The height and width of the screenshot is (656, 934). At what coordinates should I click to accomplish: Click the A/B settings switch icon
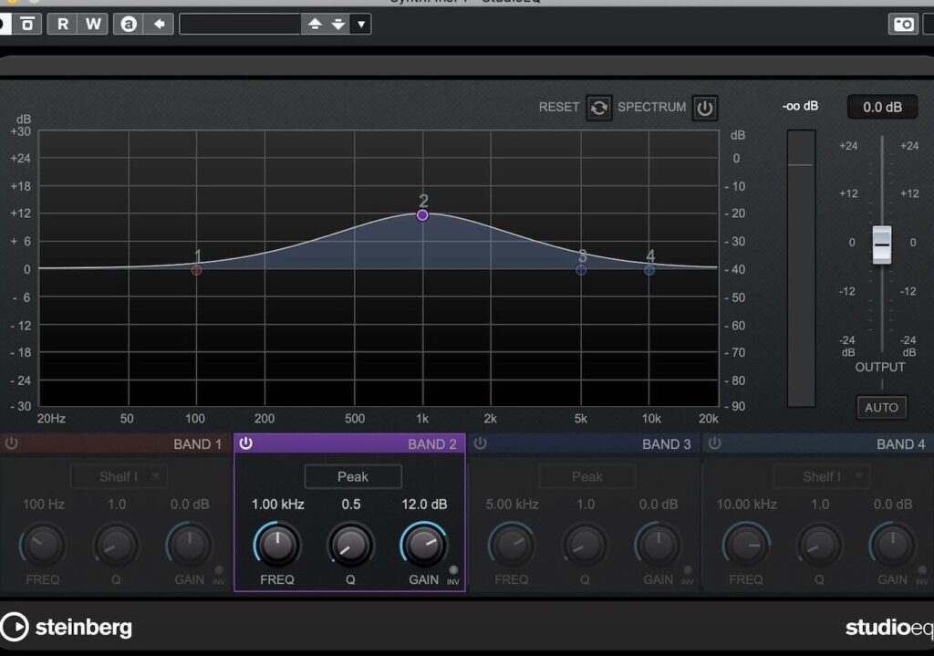pos(129,24)
